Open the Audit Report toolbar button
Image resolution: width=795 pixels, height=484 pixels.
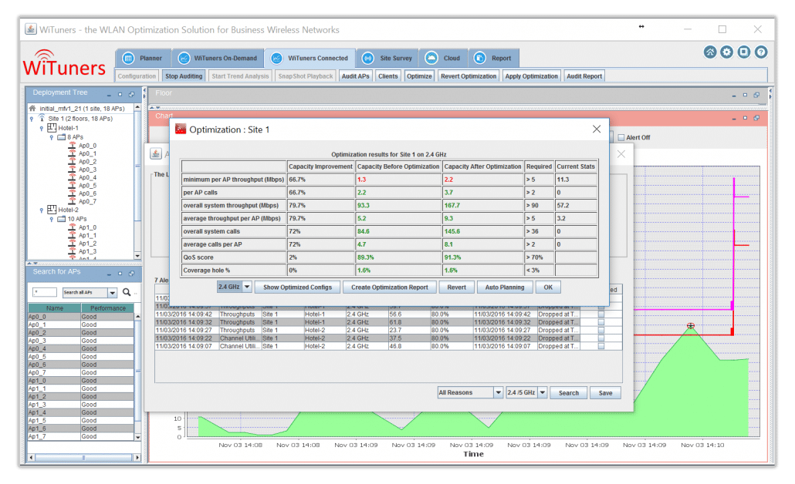click(x=584, y=76)
